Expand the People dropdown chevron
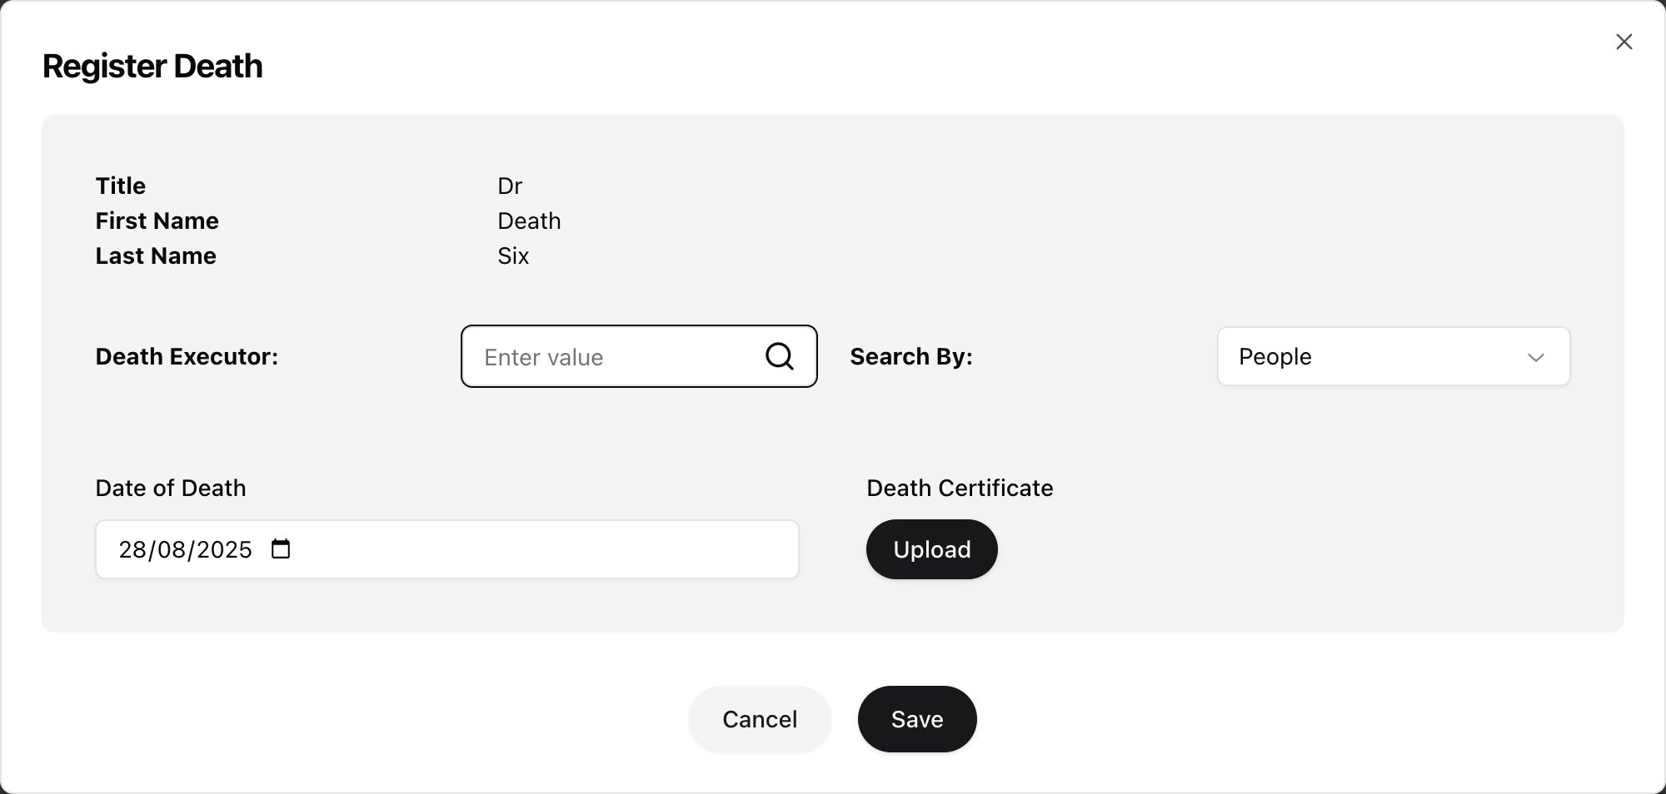This screenshot has width=1666, height=794. pyautogui.click(x=1536, y=357)
